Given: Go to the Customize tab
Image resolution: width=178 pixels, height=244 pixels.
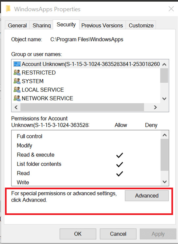Looking at the screenshot, I should pyautogui.click(x=141, y=25).
